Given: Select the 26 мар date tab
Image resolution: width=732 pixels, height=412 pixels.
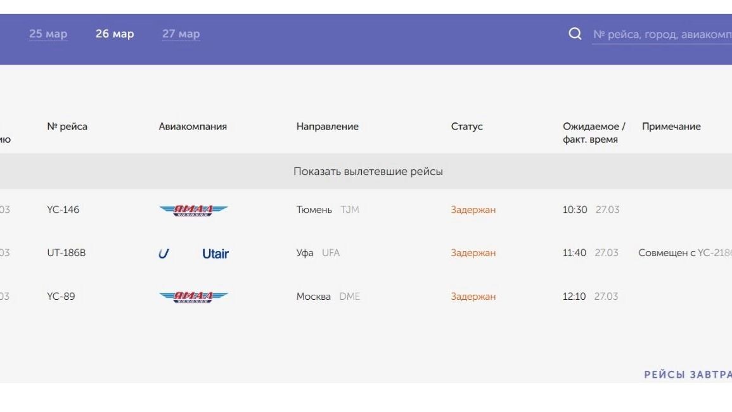Looking at the screenshot, I should (x=115, y=34).
